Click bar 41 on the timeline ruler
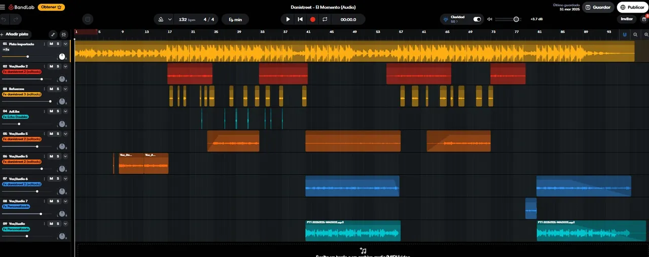 [308, 32]
